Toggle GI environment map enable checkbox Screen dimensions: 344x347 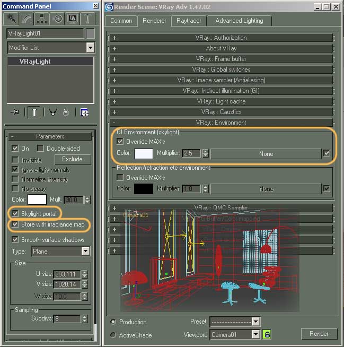click(x=327, y=153)
